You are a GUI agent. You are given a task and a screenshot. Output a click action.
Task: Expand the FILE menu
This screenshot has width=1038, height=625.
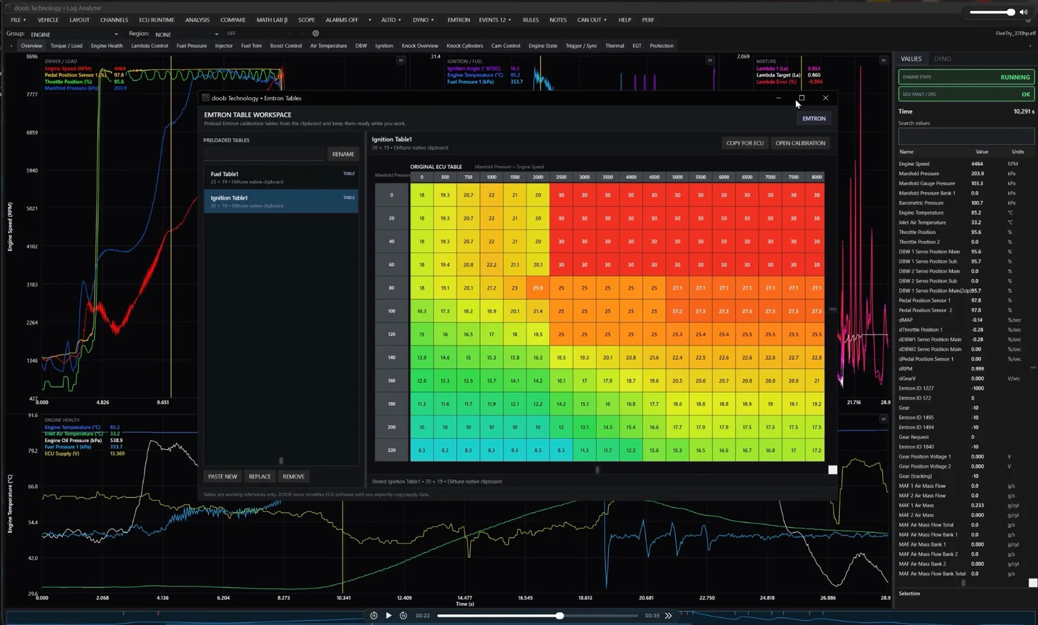coord(18,20)
